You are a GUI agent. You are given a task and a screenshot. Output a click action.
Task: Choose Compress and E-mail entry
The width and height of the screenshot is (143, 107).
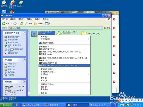coord(64,54)
